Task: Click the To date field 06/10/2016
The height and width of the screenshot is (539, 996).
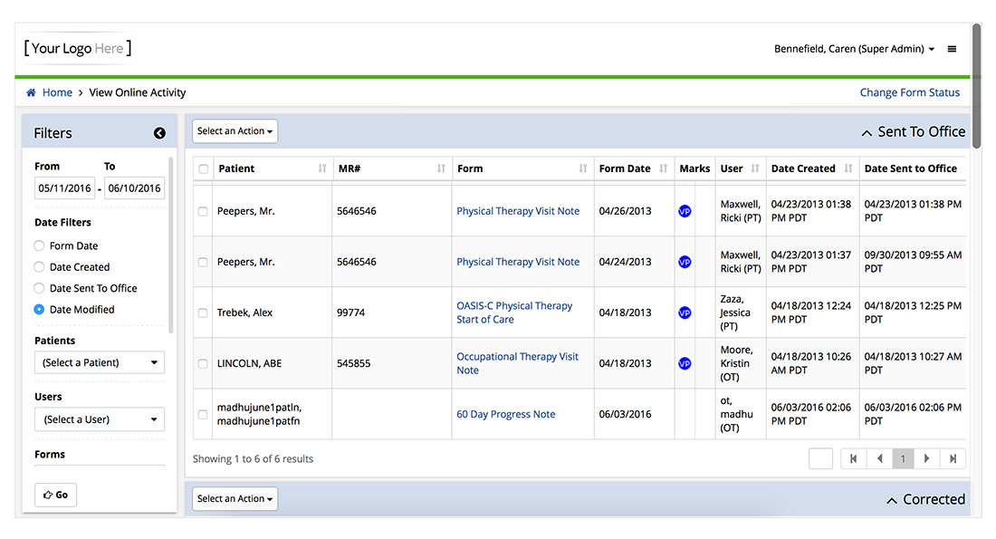Action: [x=134, y=188]
